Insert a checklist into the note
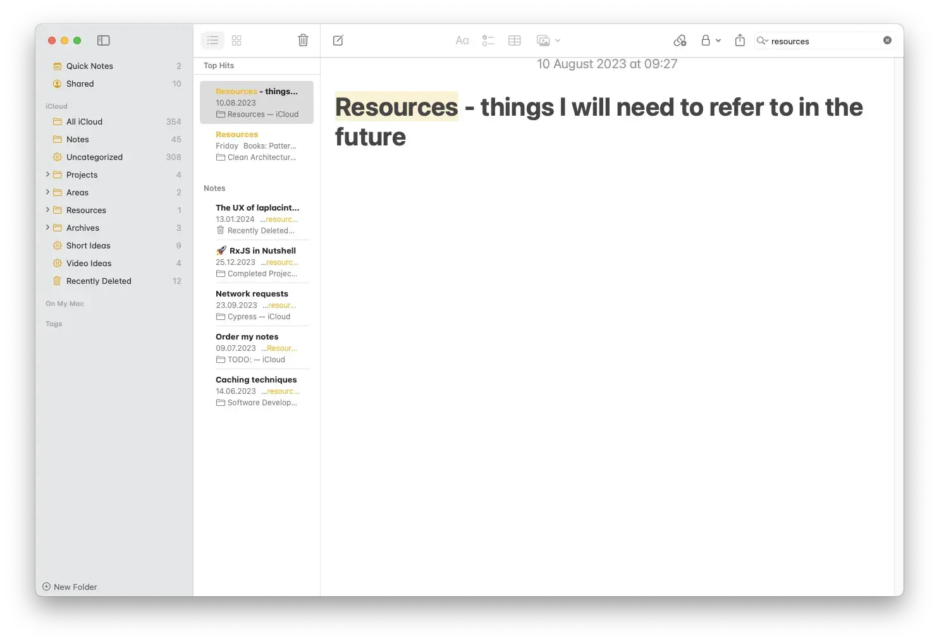Image resolution: width=939 pixels, height=643 pixels. (x=488, y=40)
